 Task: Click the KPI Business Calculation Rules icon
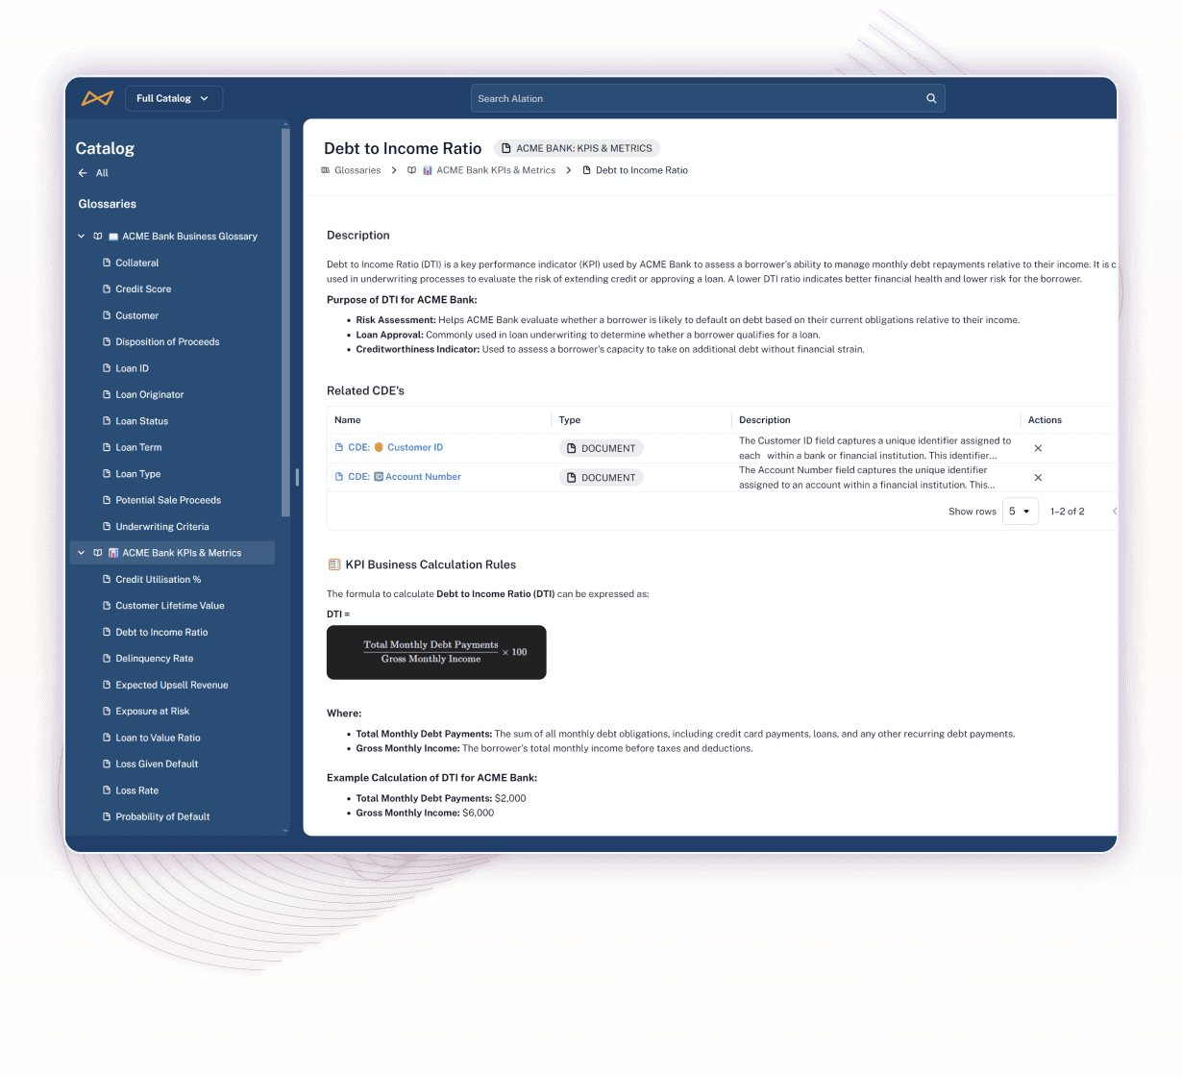click(x=334, y=564)
